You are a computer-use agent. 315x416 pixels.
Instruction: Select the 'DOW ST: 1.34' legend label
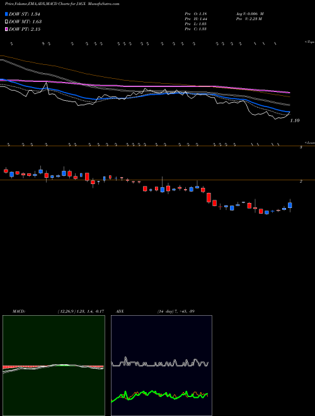tap(25, 14)
